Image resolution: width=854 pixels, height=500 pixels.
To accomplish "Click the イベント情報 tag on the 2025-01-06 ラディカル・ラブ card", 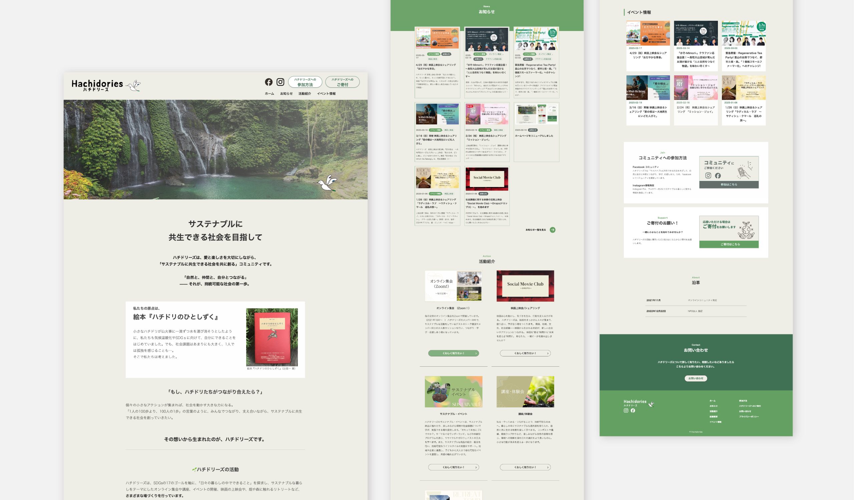I will coord(435,194).
